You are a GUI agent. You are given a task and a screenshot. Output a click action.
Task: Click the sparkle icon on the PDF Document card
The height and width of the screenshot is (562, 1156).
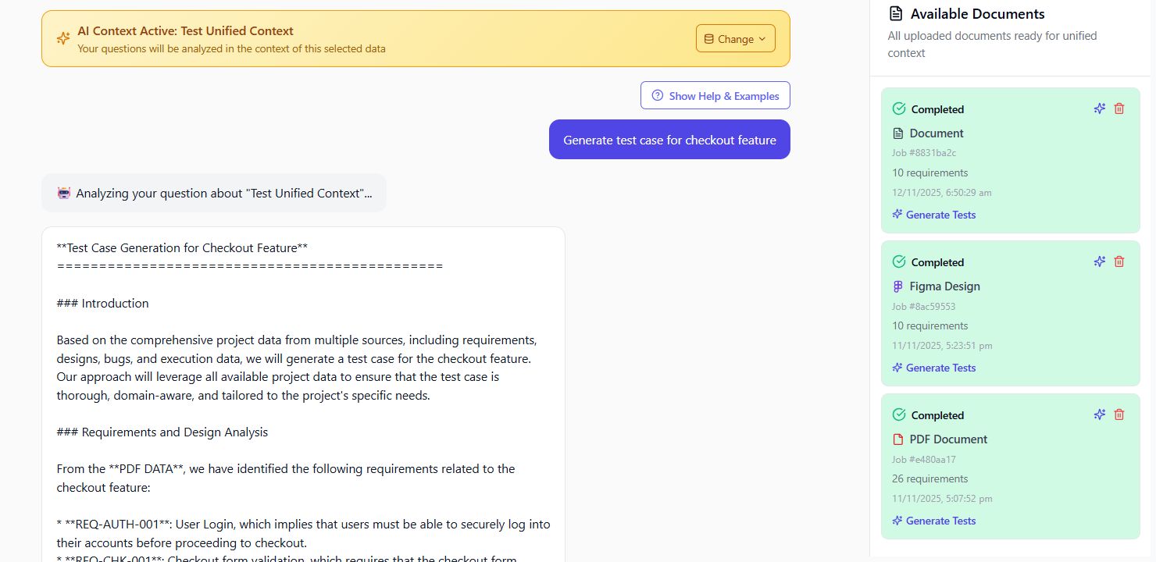[x=1100, y=414]
